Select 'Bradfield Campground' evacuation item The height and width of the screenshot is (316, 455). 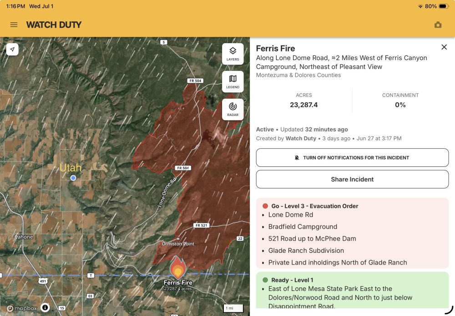click(303, 227)
